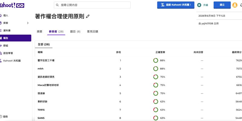The image size is (242, 121).
Task: Click the island icon beside Kahoot! 共和國
Action: pyautogui.click(x=1, y=61)
